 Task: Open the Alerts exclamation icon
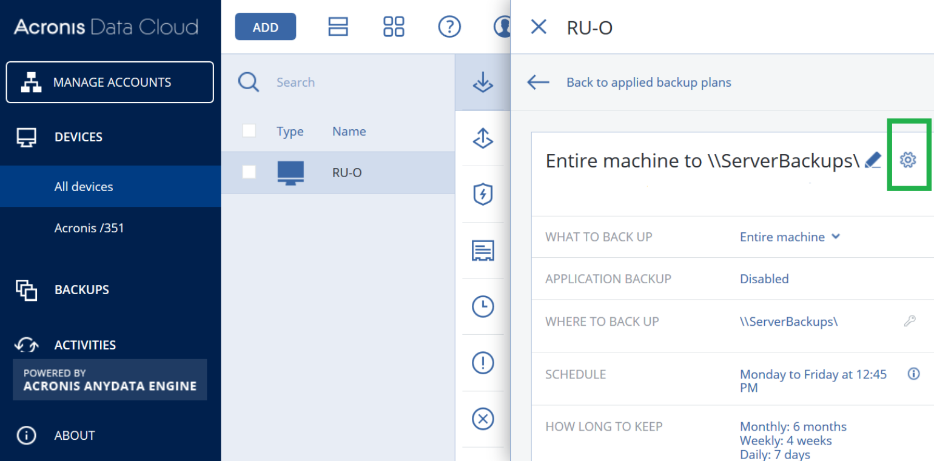click(483, 363)
